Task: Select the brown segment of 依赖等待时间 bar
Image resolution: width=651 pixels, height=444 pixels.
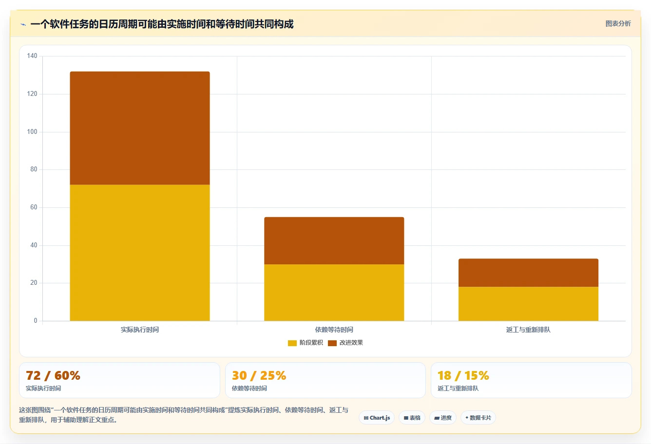Action: pyautogui.click(x=334, y=240)
